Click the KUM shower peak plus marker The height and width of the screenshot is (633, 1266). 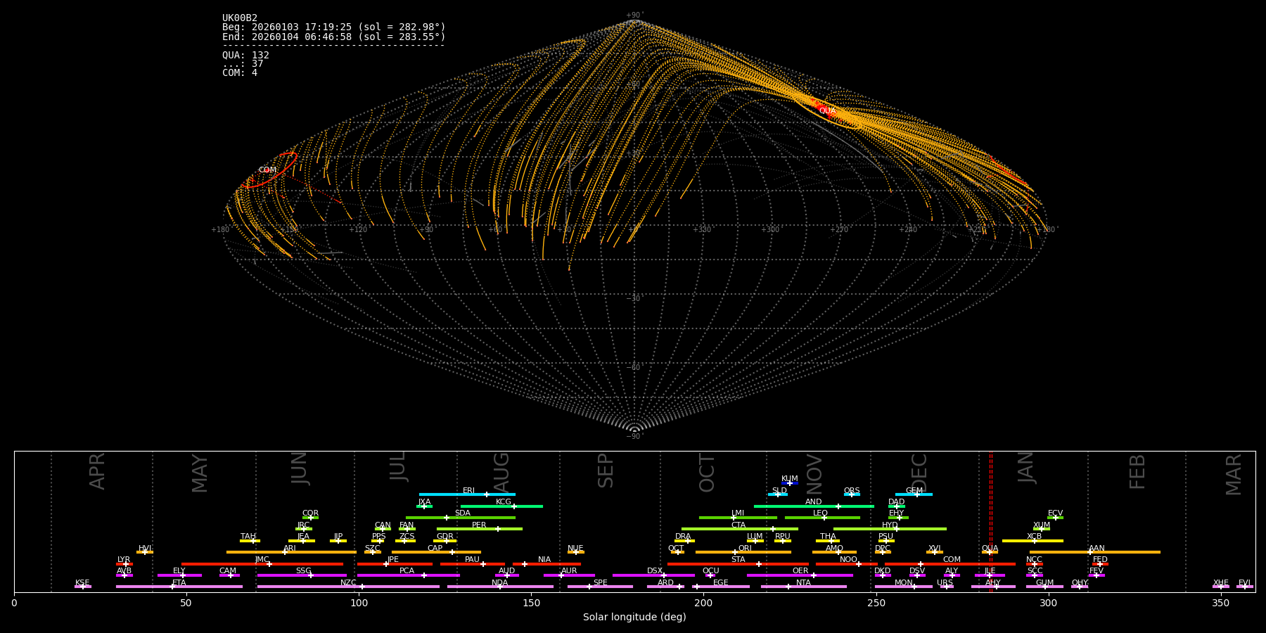[789, 483]
